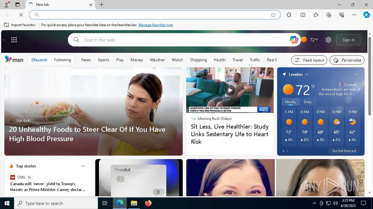Open the Travel section
Image resolution: width=373 pixels, height=209 pixels.
click(237, 60)
